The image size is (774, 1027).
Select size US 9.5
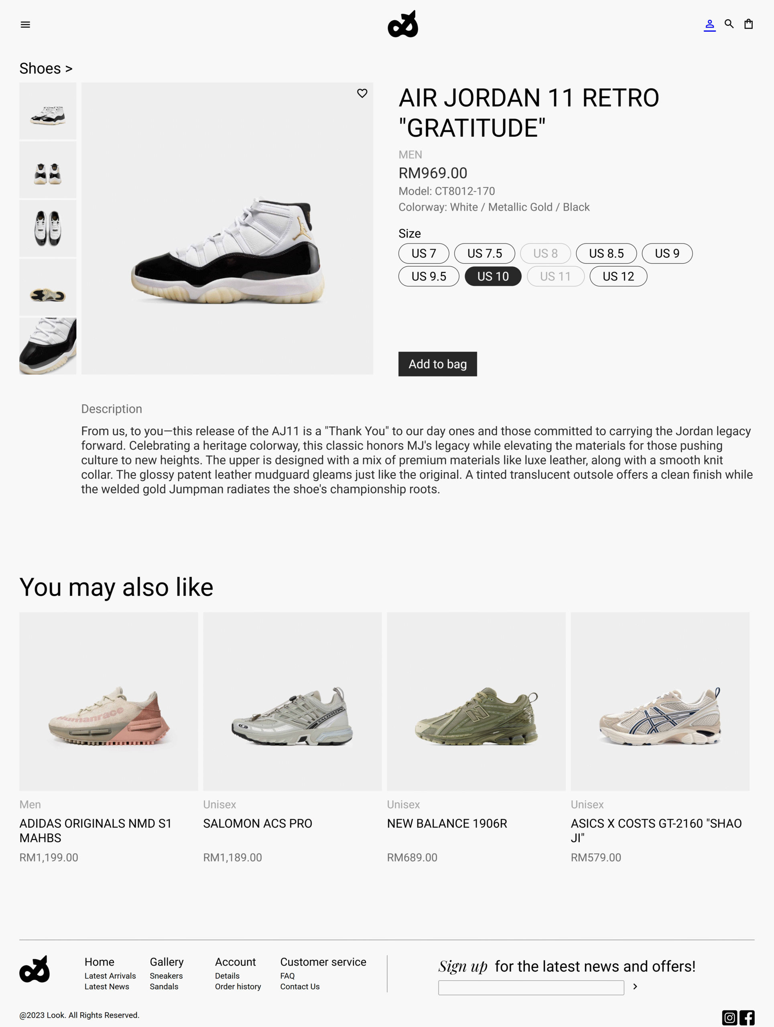pos(429,276)
